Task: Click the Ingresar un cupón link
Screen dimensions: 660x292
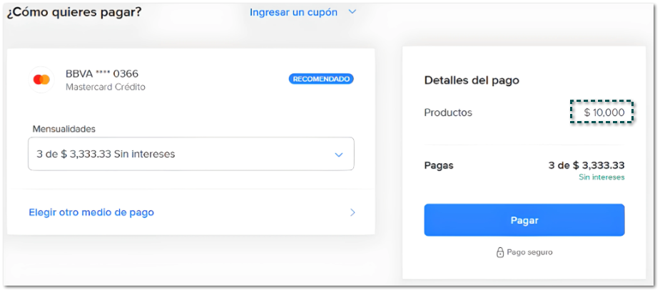Action: (293, 12)
